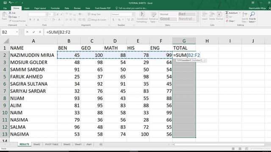Switch to the chart sheet tab
This screenshot has width=271, height=152.
click(x=89, y=144)
